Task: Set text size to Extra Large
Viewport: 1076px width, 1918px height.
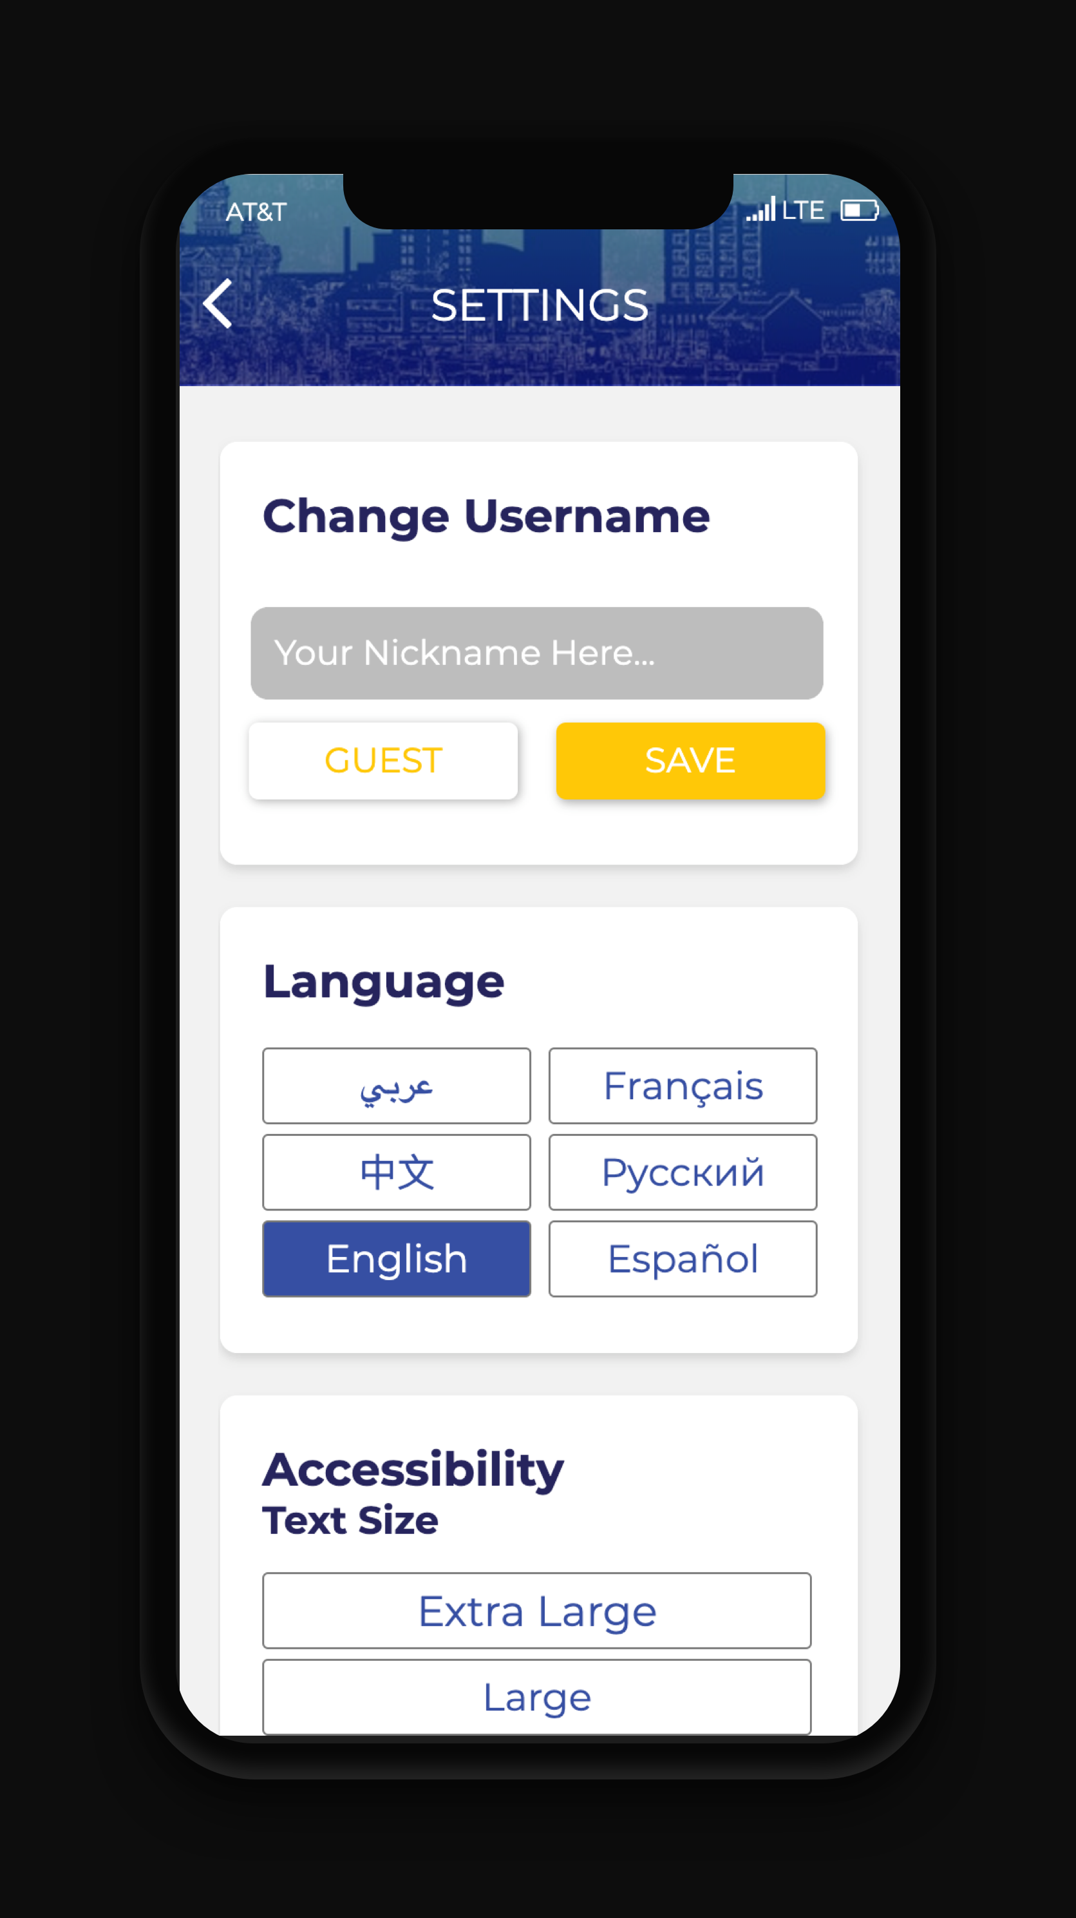Action: 536,1611
